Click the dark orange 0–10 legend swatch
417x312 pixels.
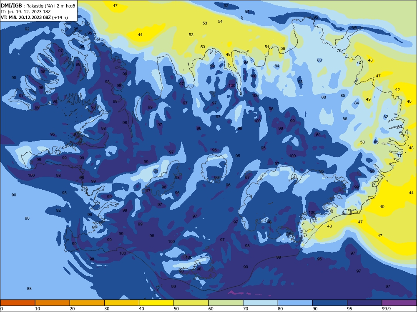(x=18, y=303)
